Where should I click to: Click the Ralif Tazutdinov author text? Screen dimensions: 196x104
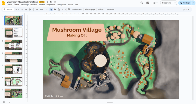(54, 96)
